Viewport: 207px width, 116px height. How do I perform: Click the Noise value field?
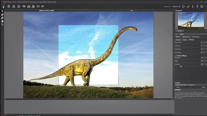[x=203, y=61]
